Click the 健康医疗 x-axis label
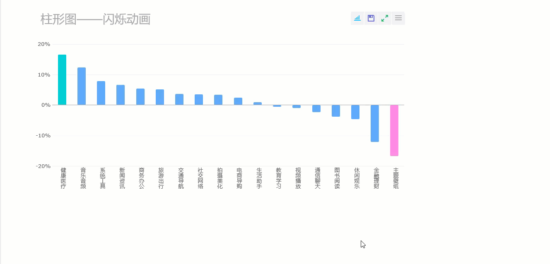Screen dimensions: 550x264 [63, 178]
